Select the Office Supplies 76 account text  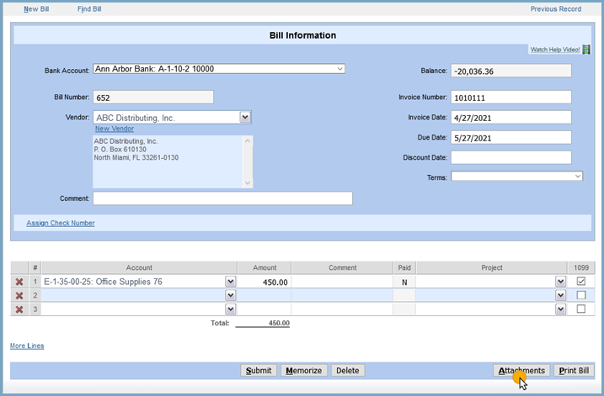pyautogui.click(x=103, y=282)
